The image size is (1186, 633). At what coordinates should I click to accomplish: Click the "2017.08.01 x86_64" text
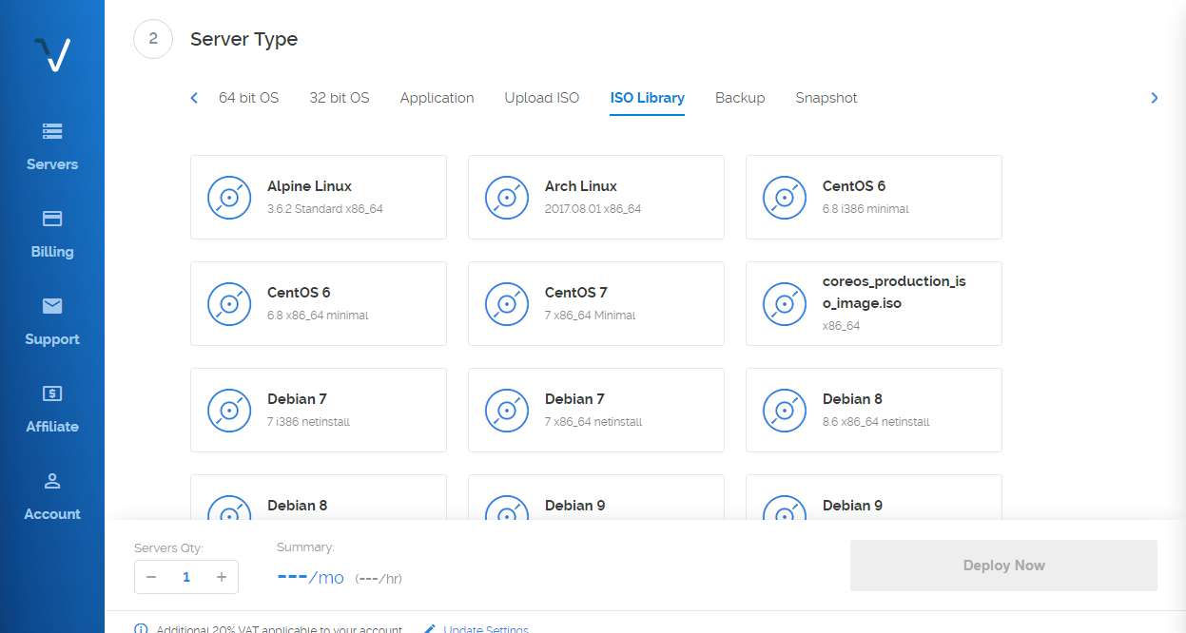click(593, 209)
